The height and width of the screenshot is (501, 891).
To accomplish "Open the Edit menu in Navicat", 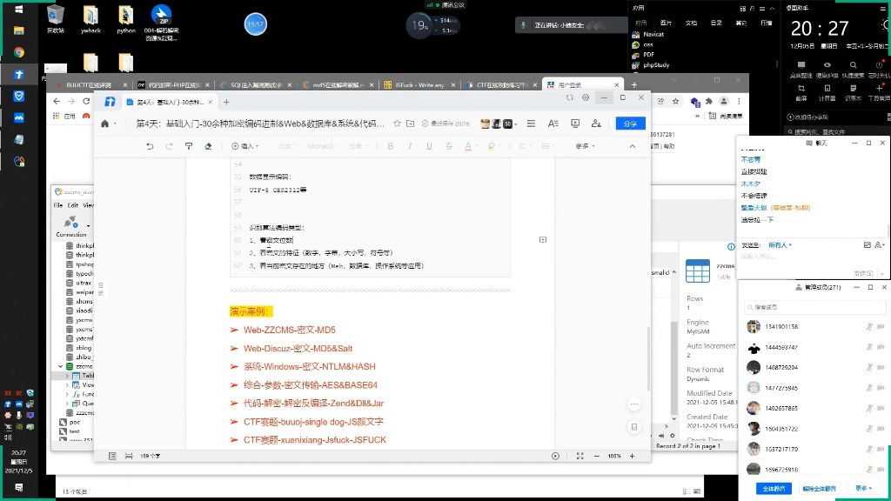I will [73, 205].
